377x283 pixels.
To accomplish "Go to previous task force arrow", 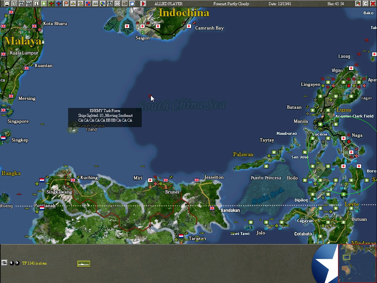I will pyautogui.click(x=11, y=263).
